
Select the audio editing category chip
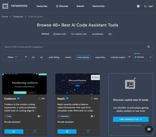pyautogui.click(x=54, y=57)
